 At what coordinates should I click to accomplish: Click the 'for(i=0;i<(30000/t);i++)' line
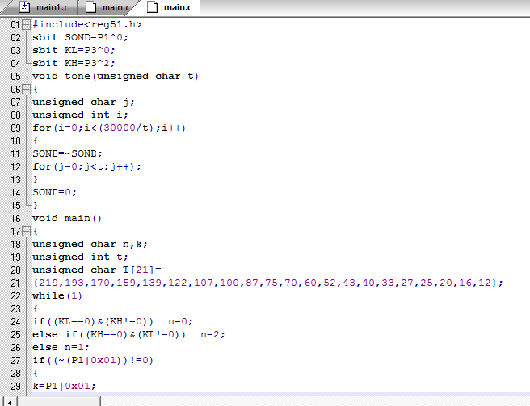click(x=109, y=128)
